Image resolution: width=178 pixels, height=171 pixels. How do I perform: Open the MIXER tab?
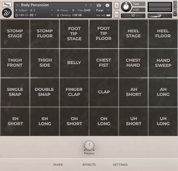(58, 165)
